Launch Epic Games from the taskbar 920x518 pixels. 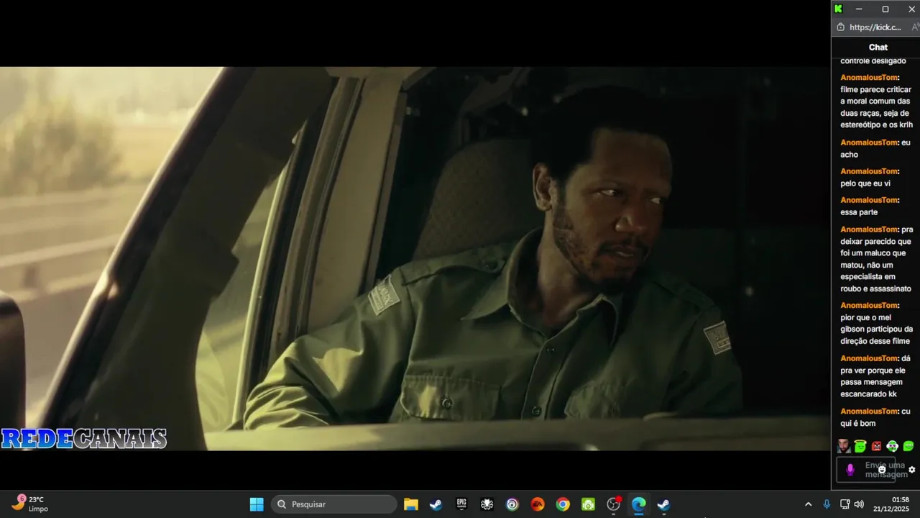tap(461, 504)
